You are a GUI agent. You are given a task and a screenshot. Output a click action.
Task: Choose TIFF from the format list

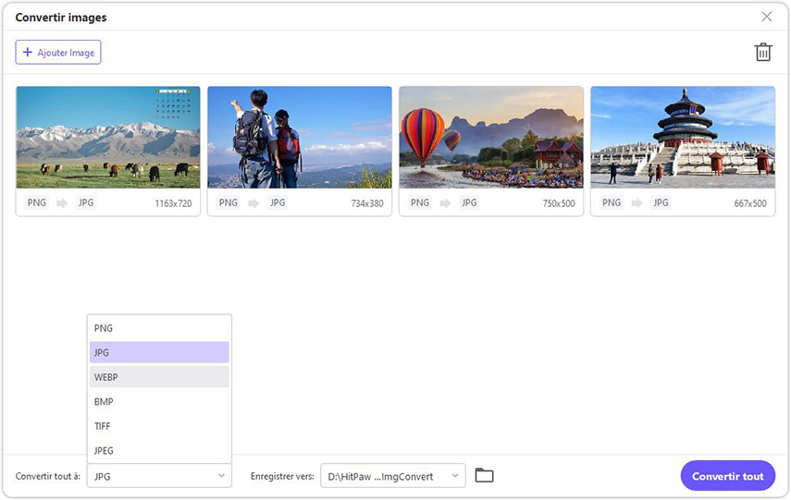159,426
